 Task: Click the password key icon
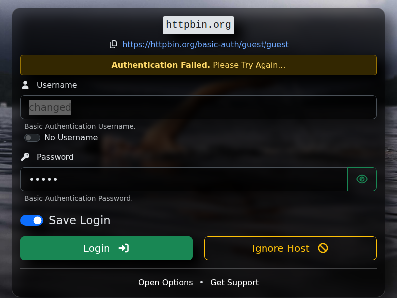(x=25, y=157)
